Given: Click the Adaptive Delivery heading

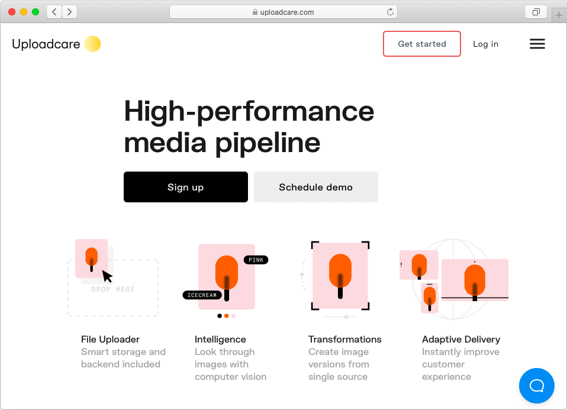Looking at the screenshot, I should (461, 339).
